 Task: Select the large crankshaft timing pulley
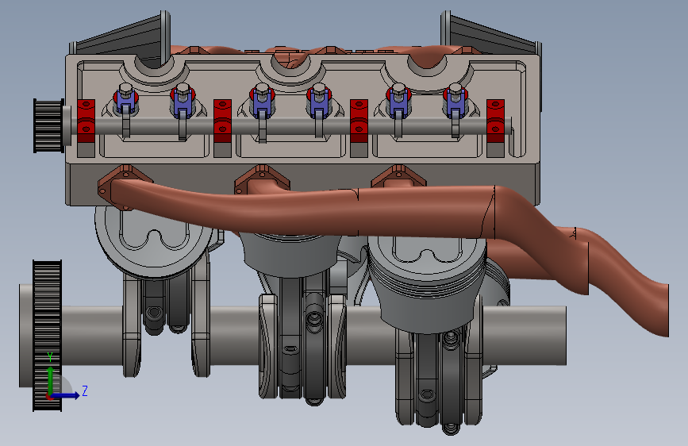[x=47, y=336]
